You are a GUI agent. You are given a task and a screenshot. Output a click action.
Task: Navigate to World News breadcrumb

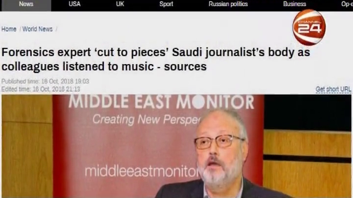tap(38, 29)
